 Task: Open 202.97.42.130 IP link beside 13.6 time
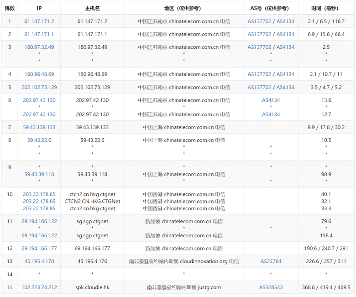pos(39,100)
